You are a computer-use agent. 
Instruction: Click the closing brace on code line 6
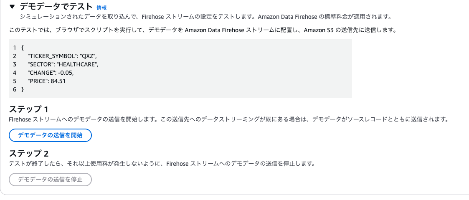click(23, 89)
